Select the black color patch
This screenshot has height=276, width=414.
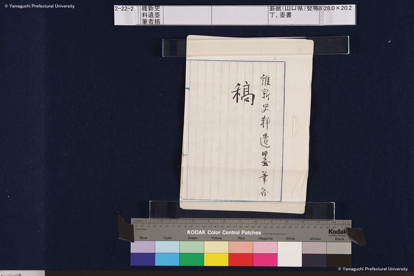(339, 260)
